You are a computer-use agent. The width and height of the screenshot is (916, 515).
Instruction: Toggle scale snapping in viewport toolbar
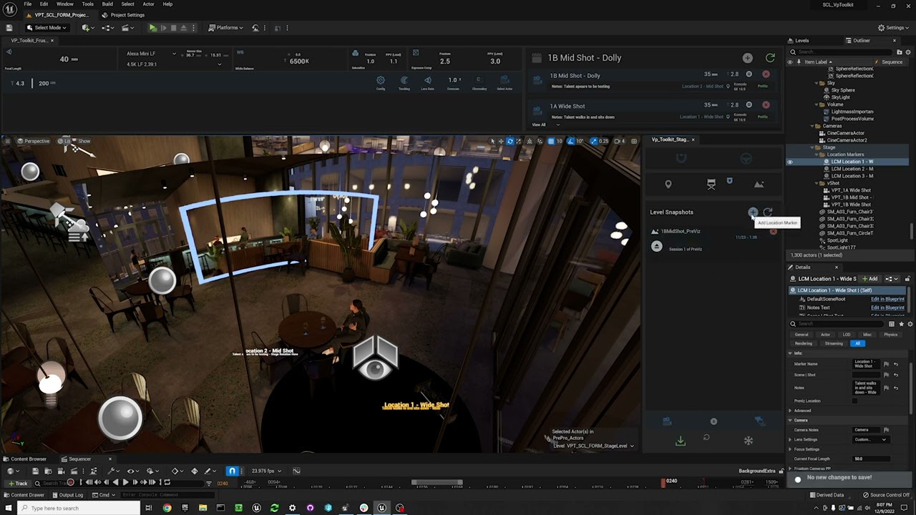coord(594,141)
